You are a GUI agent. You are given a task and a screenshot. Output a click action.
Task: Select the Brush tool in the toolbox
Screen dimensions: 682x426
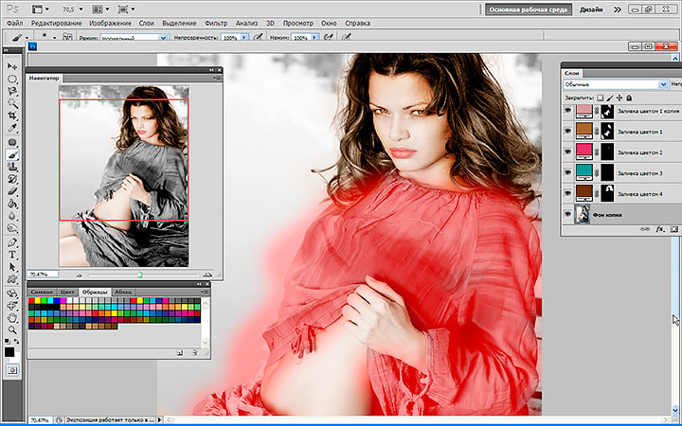12,153
